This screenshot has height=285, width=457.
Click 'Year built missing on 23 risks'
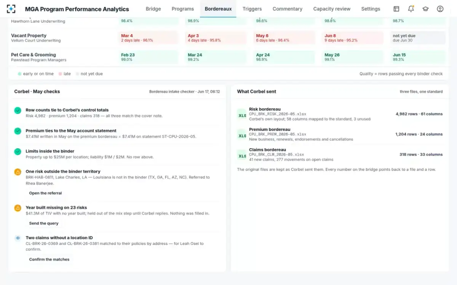point(56,207)
